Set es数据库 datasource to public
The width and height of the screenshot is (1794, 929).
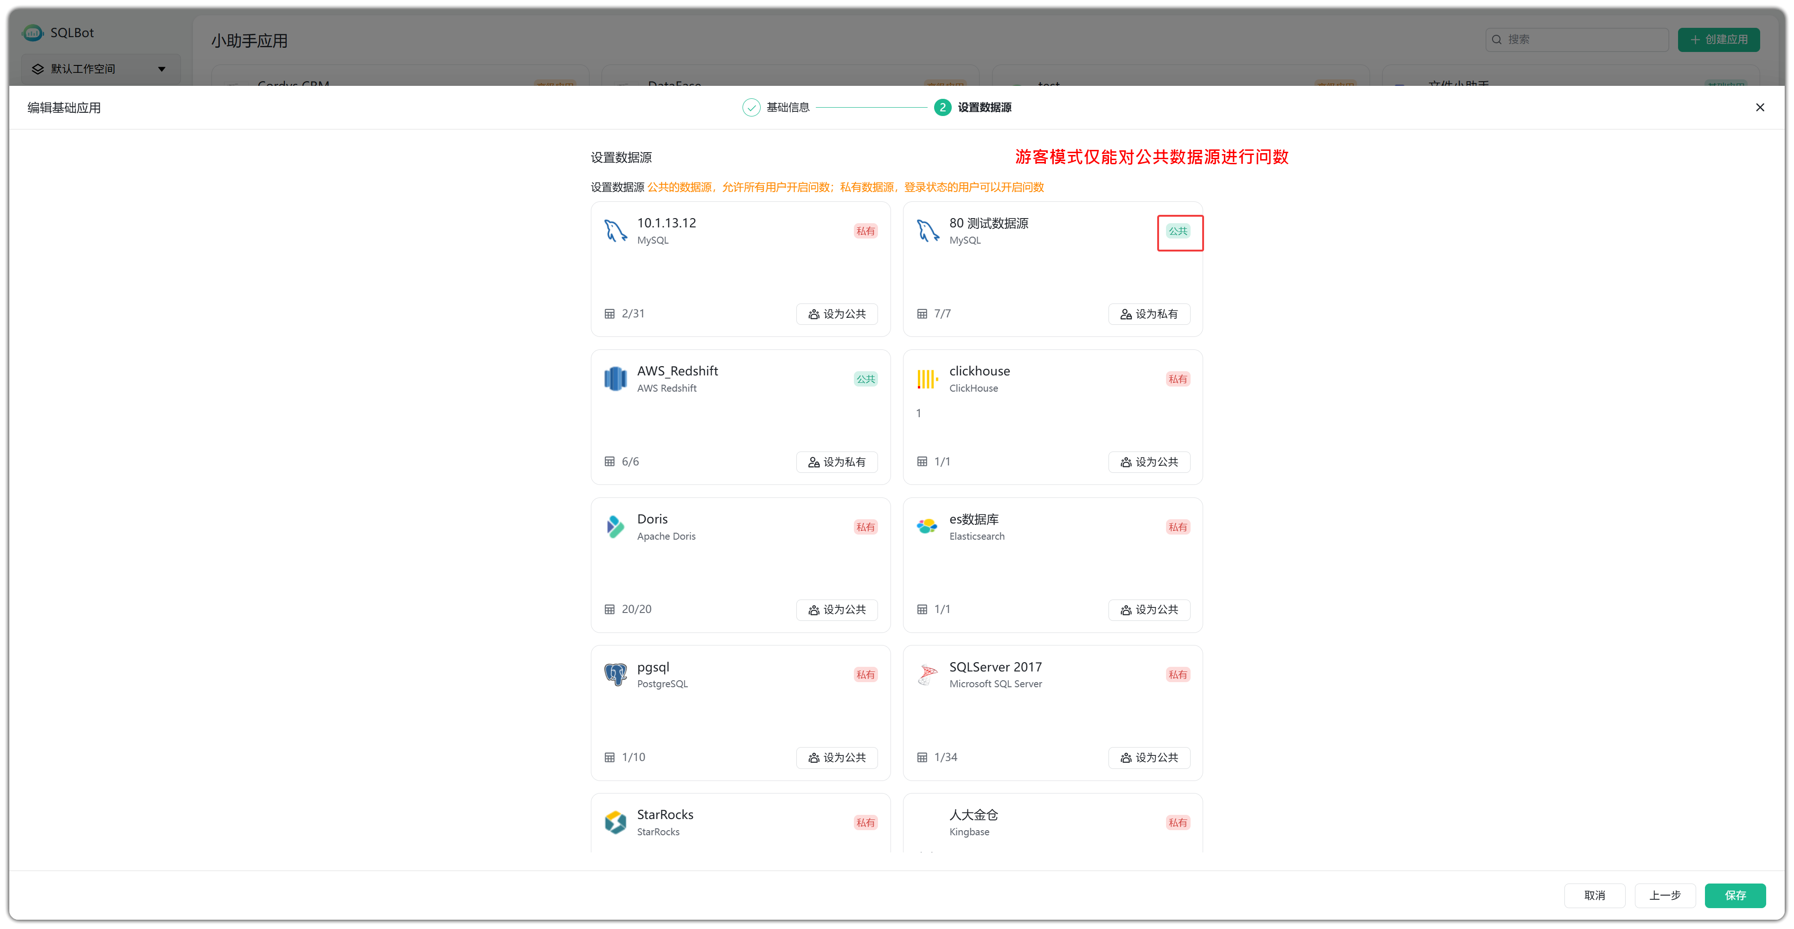coord(1148,610)
